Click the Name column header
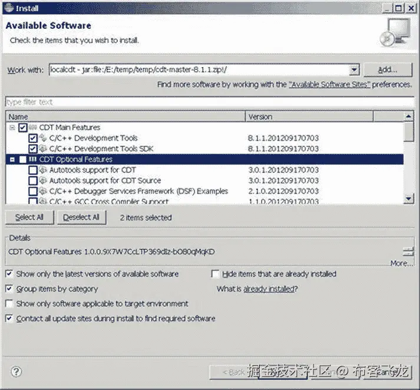 click(125, 116)
